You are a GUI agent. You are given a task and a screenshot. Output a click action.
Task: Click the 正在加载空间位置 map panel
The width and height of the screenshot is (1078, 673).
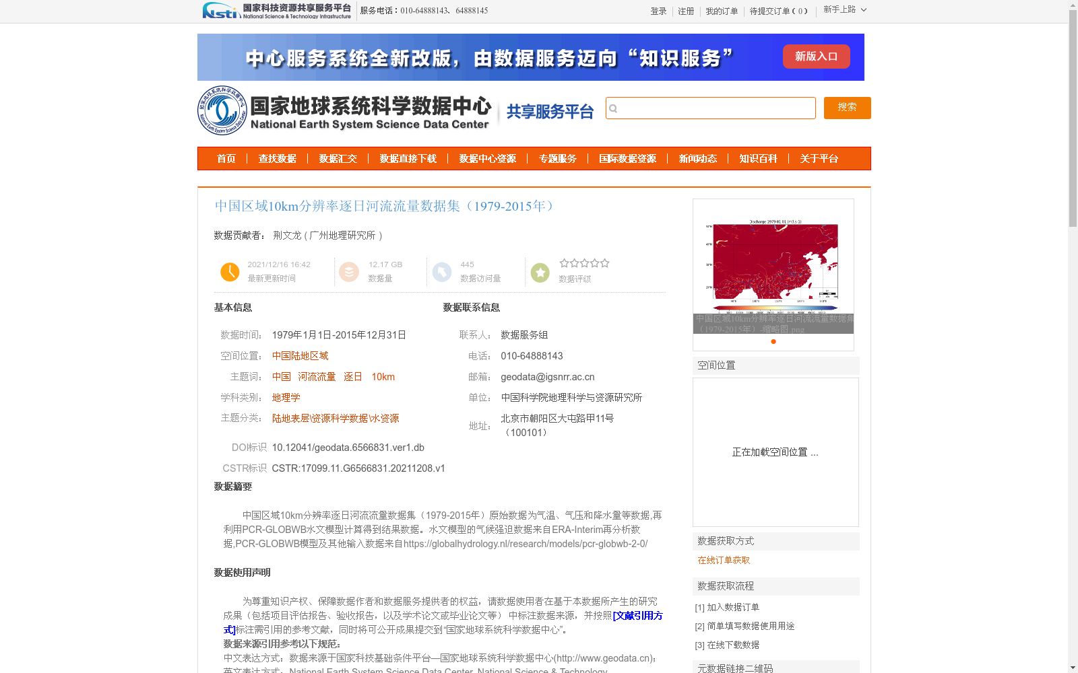775,452
